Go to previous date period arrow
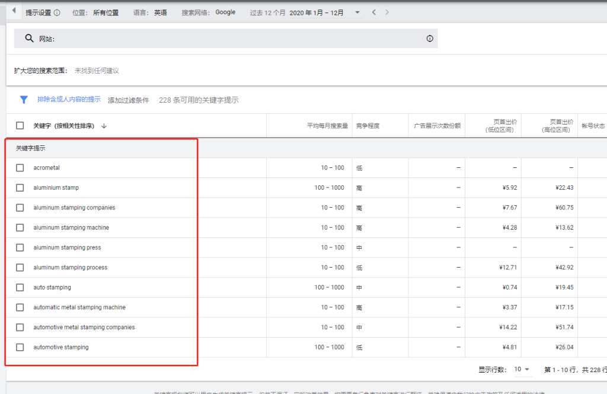The height and width of the screenshot is (394, 607). click(x=373, y=12)
